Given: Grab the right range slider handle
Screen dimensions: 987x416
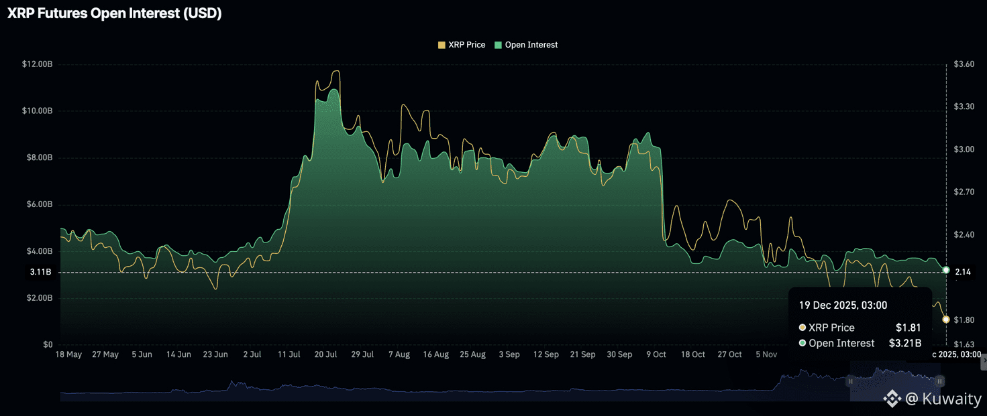Looking at the screenshot, I should click(x=940, y=381).
